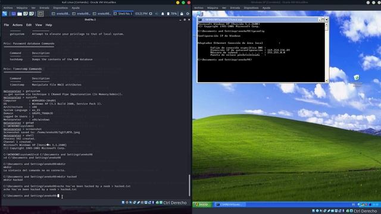Click scroll-down arrow of XP cmd window

(x=326, y=81)
